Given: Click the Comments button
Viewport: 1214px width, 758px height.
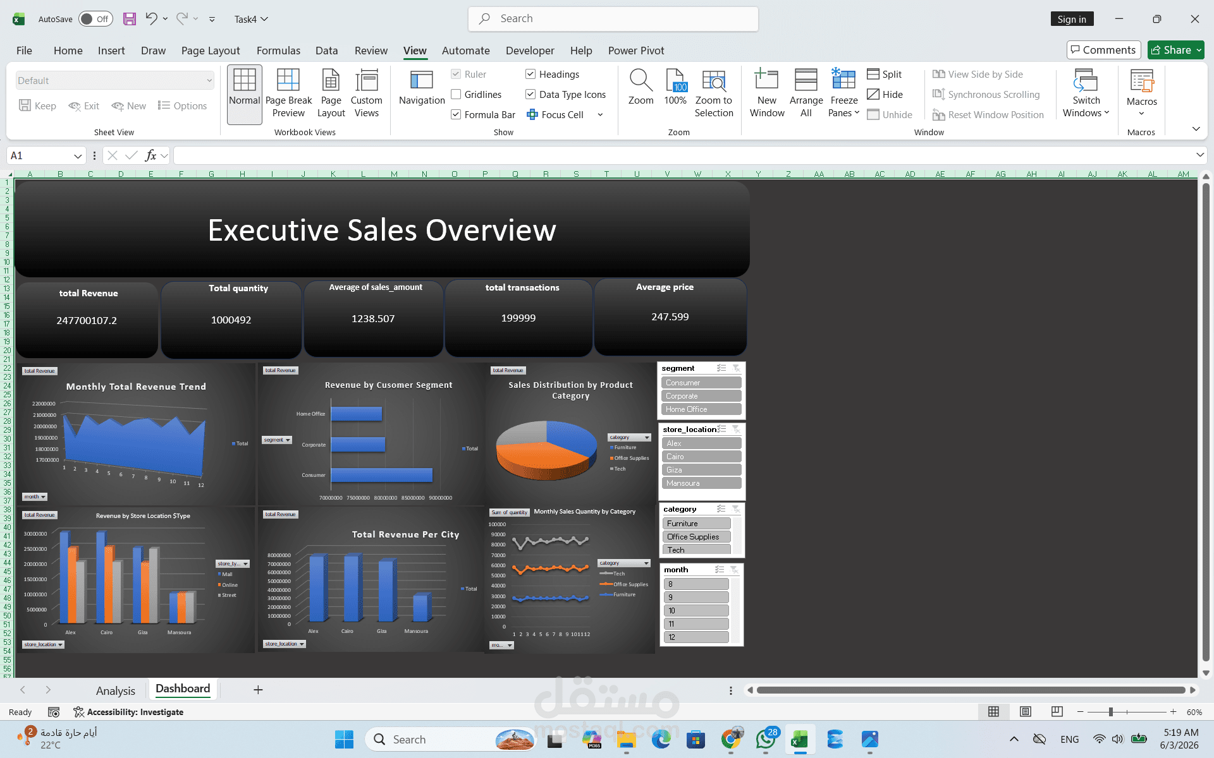Looking at the screenshot, I should pos(1103,50).
